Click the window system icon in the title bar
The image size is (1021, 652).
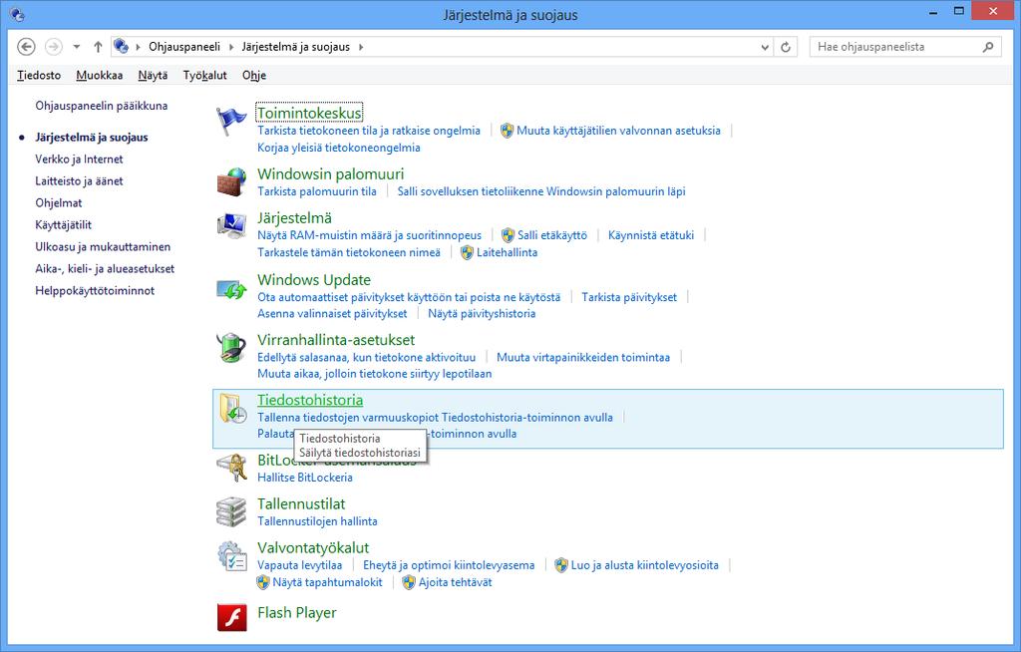[x=18, y=14]
